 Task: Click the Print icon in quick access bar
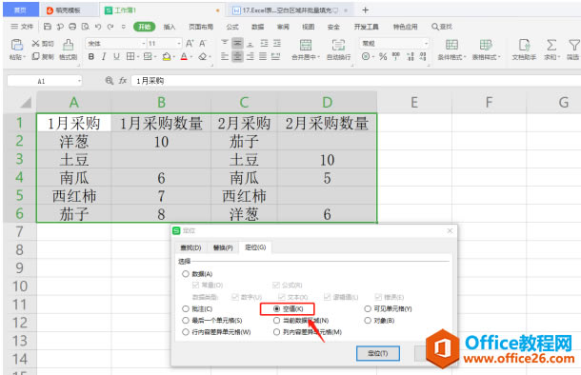coord(72,27)
